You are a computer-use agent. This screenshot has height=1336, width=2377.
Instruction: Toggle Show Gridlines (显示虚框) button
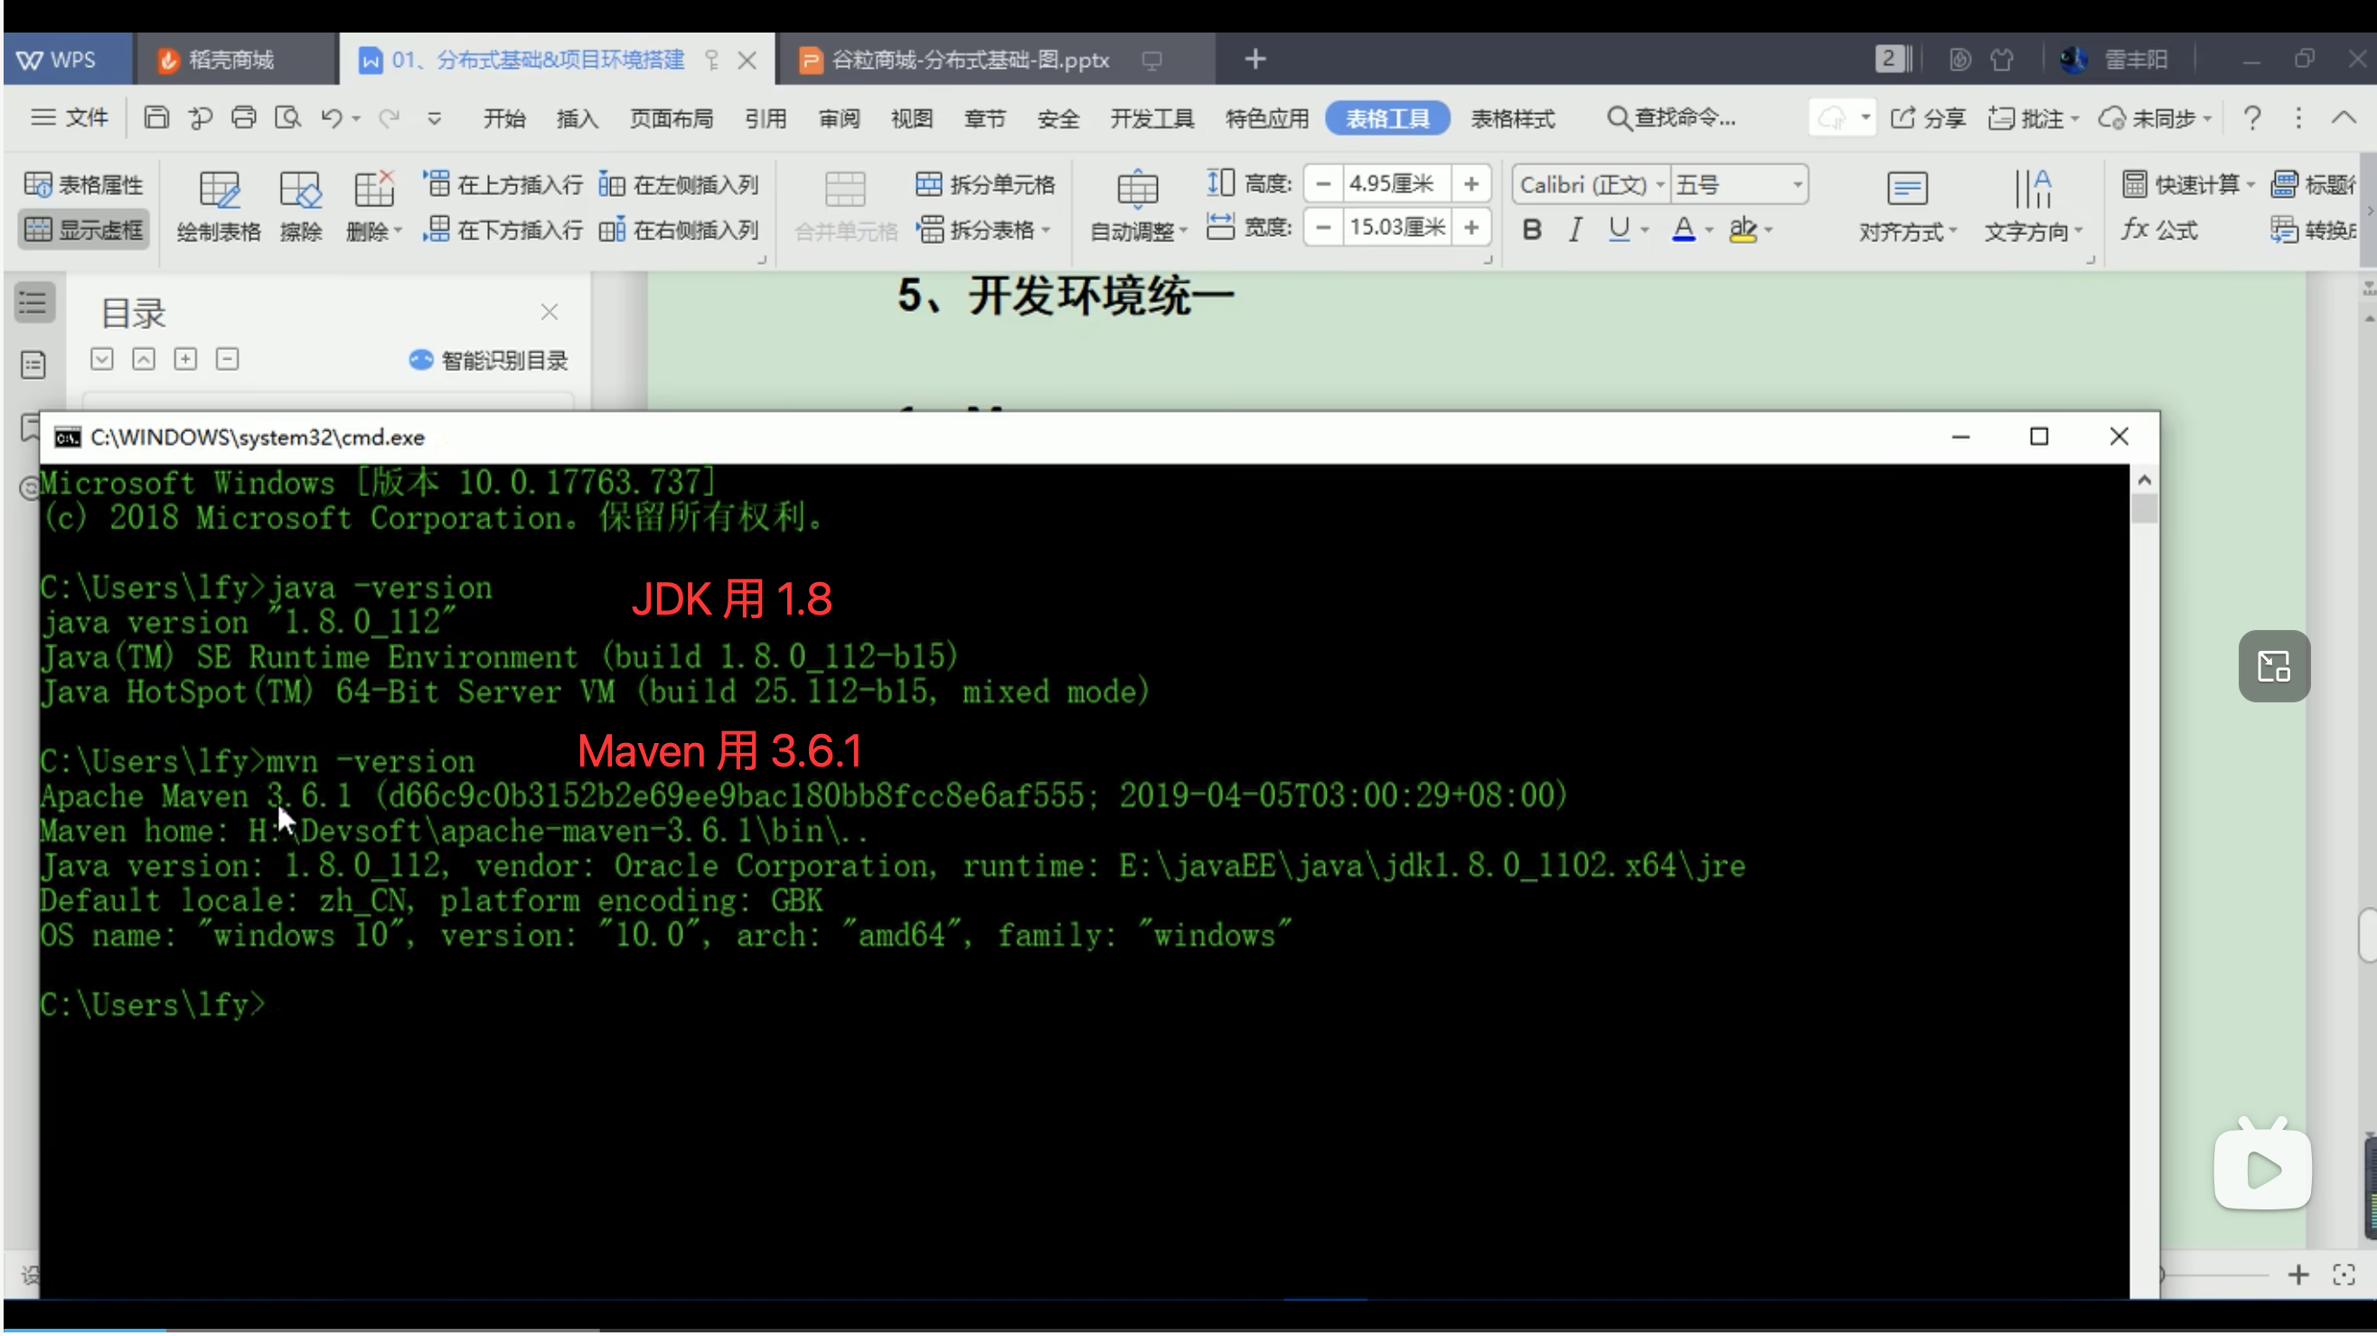[x=84, y=229]
